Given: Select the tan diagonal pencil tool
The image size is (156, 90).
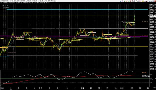Looking at the screenshot, I should [x=127, y=1].
